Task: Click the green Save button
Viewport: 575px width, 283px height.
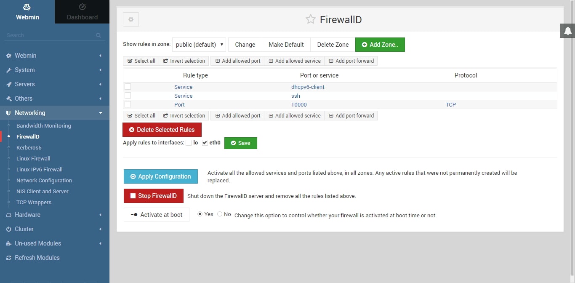Action: pos(240,143)
